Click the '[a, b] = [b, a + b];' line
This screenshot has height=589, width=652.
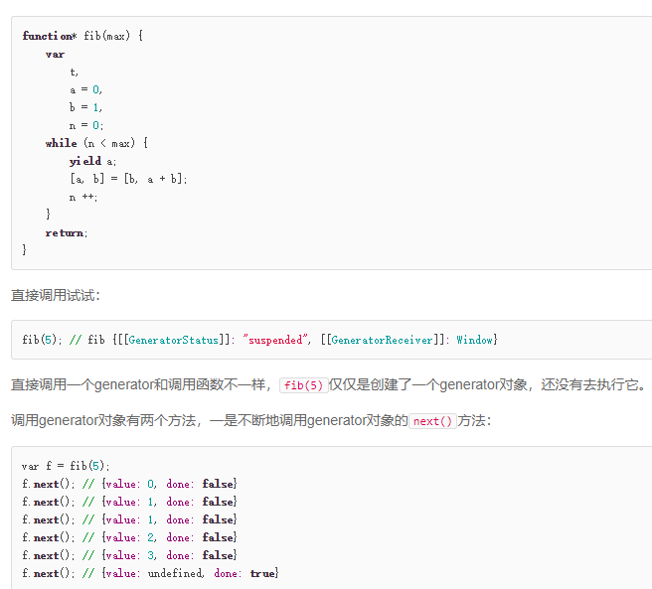(x=128, y=179)
